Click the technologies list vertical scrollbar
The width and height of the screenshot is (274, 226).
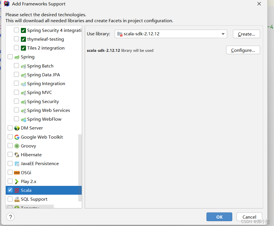click(80, 167)
